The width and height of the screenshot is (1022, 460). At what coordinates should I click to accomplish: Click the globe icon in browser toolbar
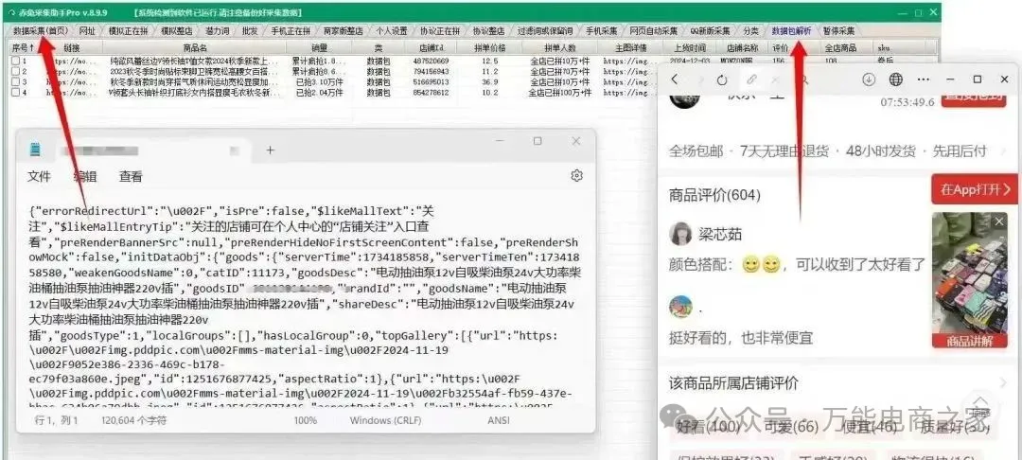(895, 80)
